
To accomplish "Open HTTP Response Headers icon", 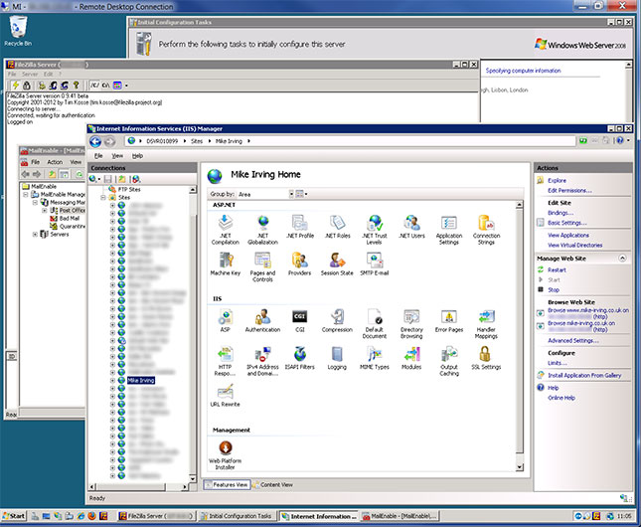I will coord(226,361).
